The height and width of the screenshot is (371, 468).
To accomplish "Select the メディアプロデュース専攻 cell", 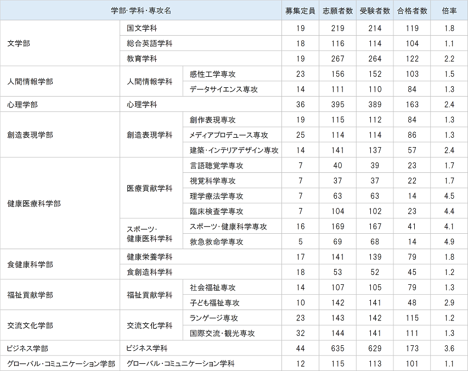I will click(228, 135).
